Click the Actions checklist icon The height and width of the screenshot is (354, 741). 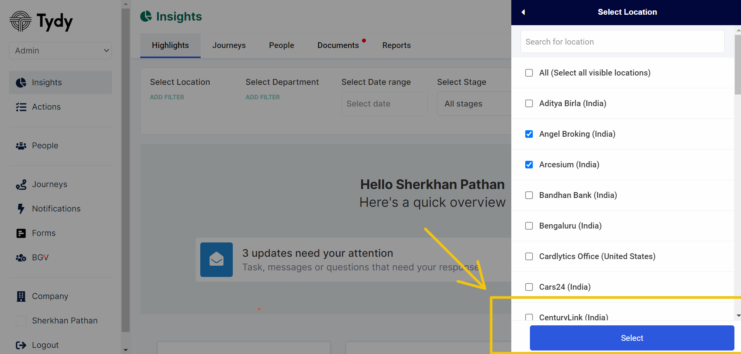[21, 107]
